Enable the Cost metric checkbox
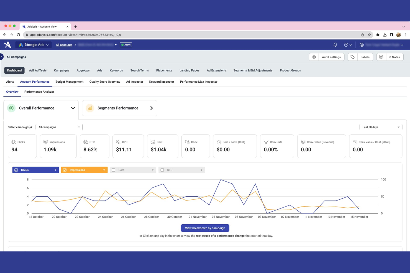Viewport: 410px width, 273px height. click(x=113, y=170)
